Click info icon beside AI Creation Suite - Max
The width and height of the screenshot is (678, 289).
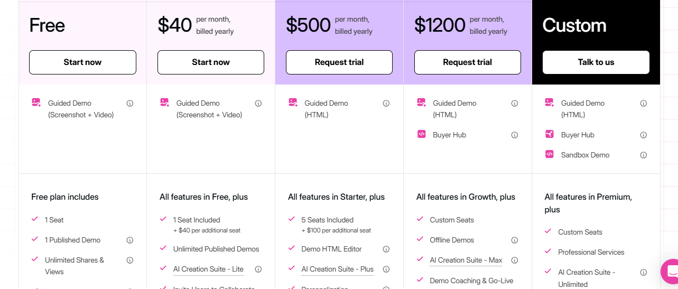tap(515, 260)
